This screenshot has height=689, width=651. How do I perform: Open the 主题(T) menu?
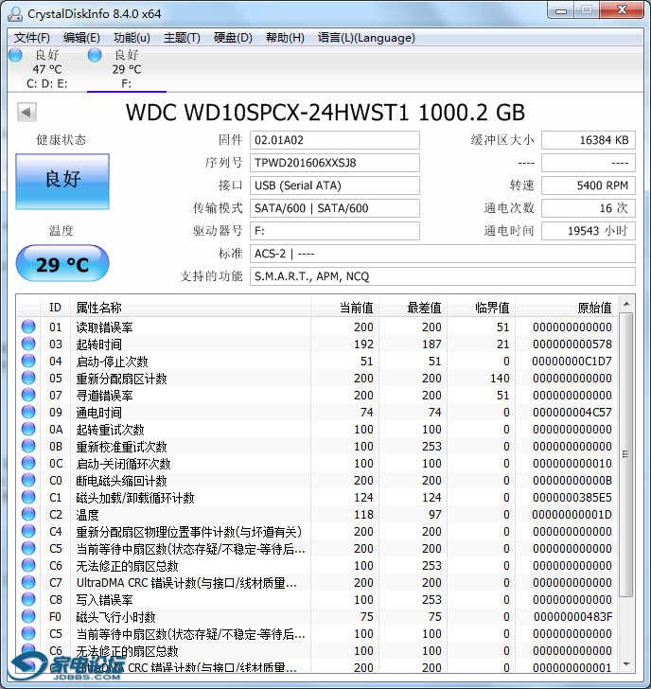click(x=182, y=38)
